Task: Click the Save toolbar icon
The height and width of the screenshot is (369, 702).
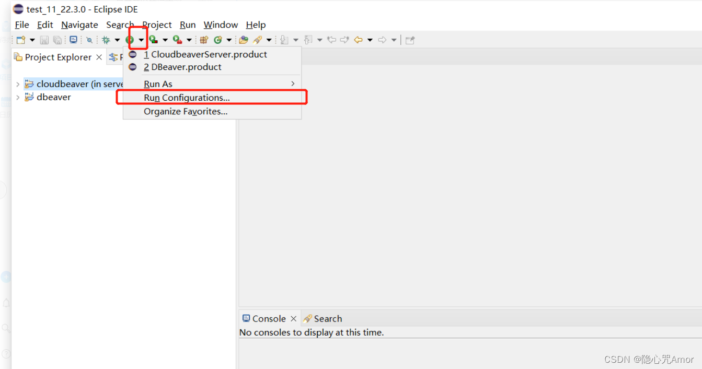Action: tap(44, 40)
